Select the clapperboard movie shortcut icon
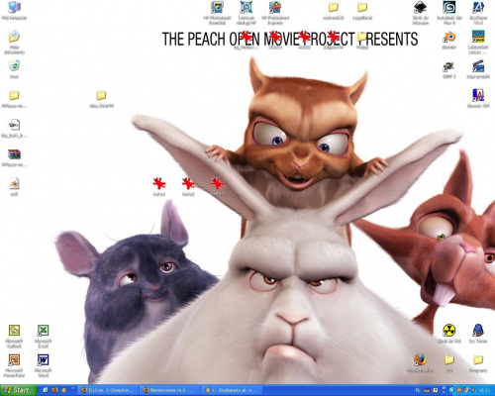Viewport: 495px width, 396px height. click(478, 66)
